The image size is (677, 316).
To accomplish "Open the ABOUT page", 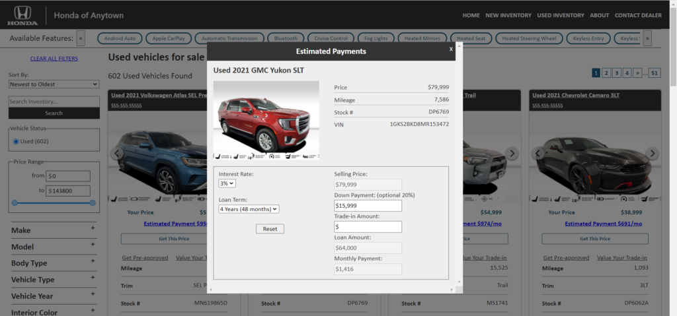I will coord(599,15).
